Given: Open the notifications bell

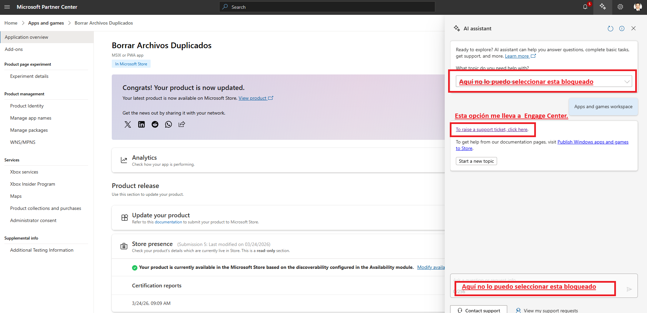Looking at the screenshot, I should 585,7.
